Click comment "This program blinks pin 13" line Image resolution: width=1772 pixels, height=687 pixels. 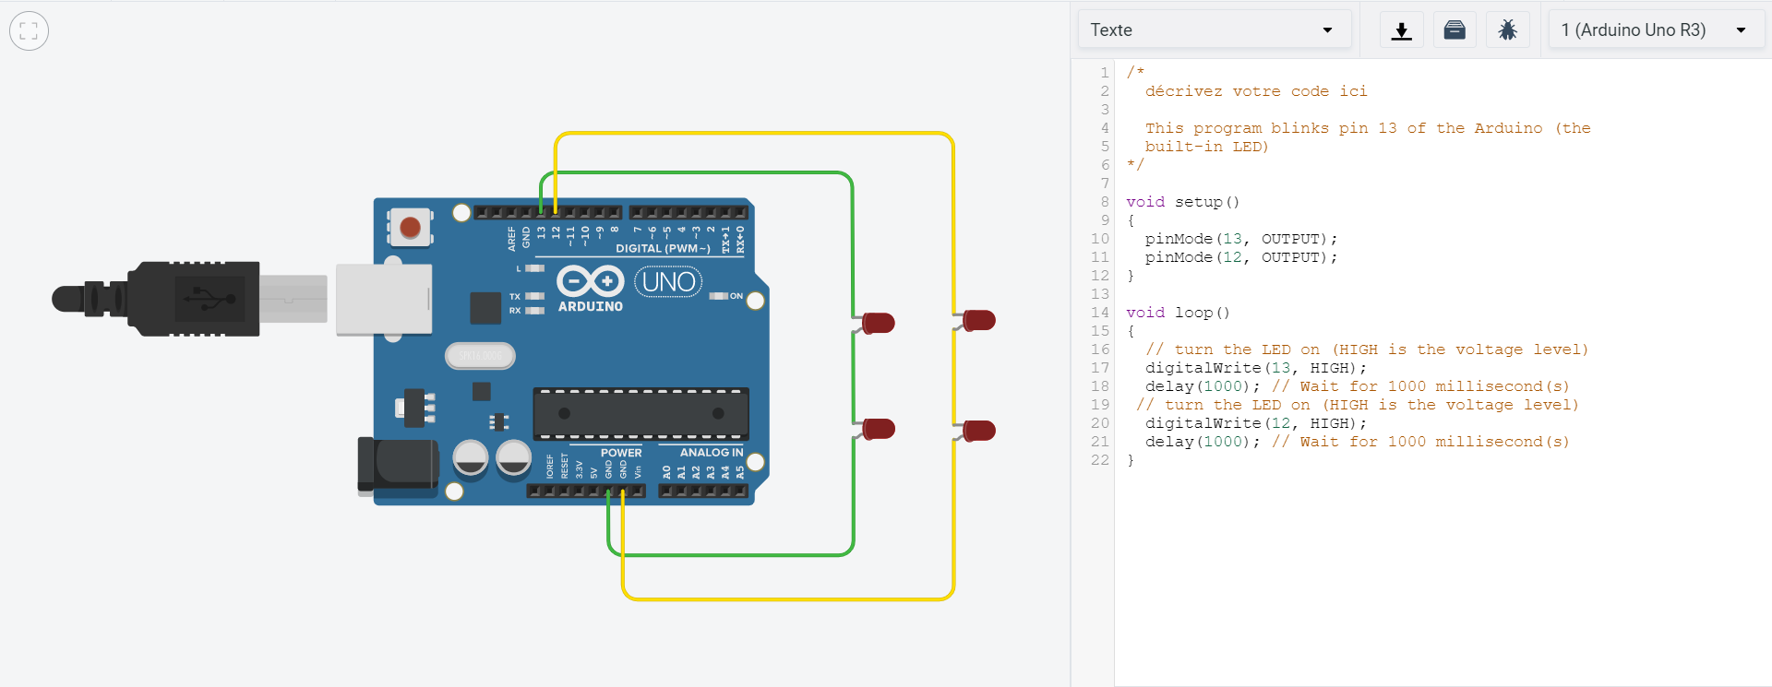tap(1368, 128)
